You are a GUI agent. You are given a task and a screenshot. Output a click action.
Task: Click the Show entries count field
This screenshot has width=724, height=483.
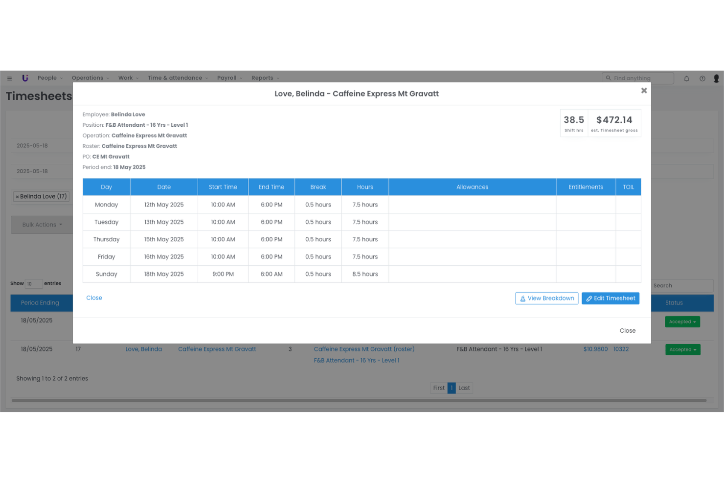(x=34, y=284)
